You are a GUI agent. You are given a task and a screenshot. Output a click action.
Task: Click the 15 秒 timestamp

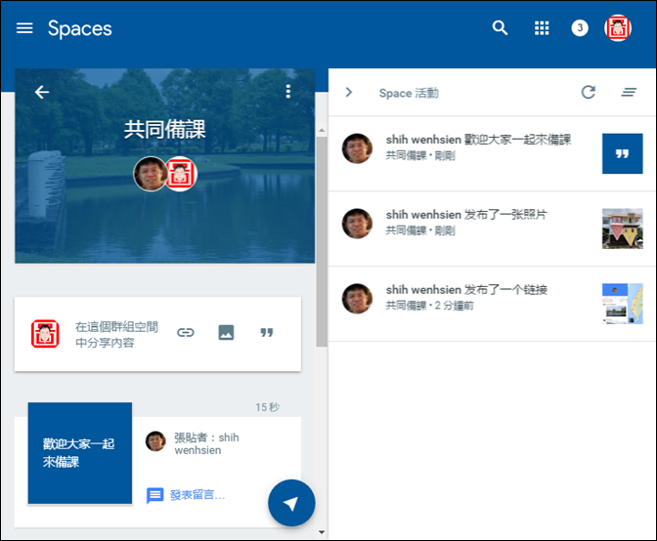click(x=267, y=407)
